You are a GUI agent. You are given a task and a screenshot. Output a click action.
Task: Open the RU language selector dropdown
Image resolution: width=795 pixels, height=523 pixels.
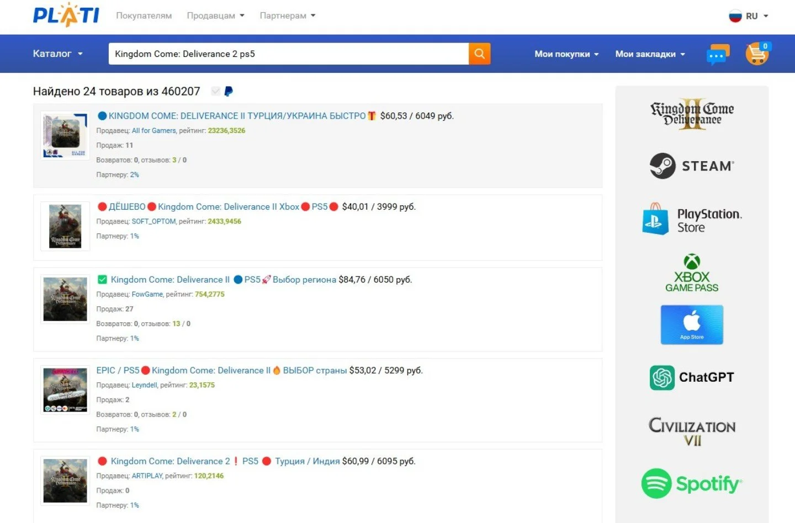click(x=757, y=16)
